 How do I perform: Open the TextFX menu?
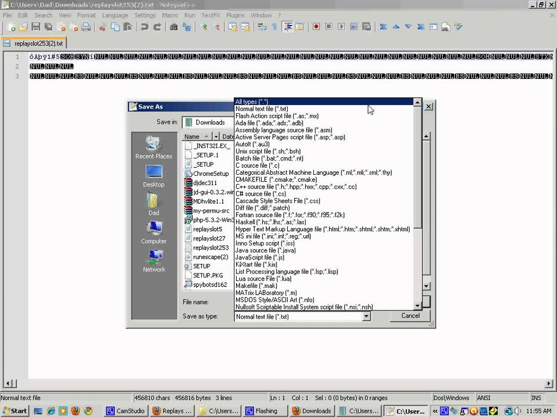(x=211, y=15)
